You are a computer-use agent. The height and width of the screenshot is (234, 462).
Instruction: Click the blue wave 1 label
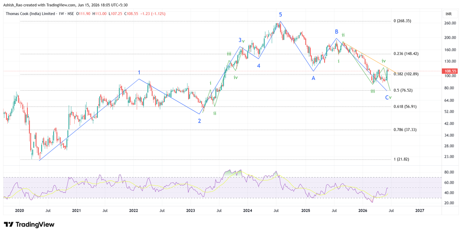coord(139,72)
